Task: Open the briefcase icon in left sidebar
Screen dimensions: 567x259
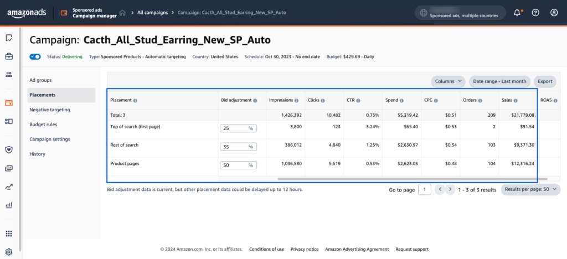Action: click(9, 56)
